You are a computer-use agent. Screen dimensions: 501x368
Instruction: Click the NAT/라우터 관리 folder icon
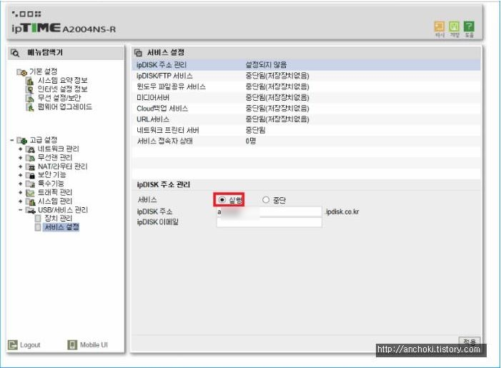pos(30,166)
